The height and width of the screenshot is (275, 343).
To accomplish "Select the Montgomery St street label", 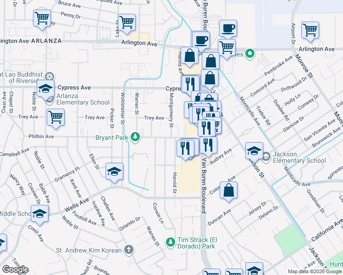I will [171, 110].
